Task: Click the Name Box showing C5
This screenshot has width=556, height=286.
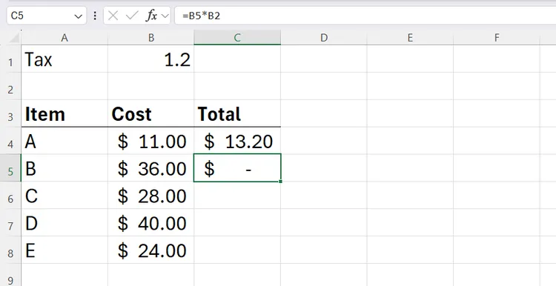Action: pyautogui.click(x=47, y=16)
